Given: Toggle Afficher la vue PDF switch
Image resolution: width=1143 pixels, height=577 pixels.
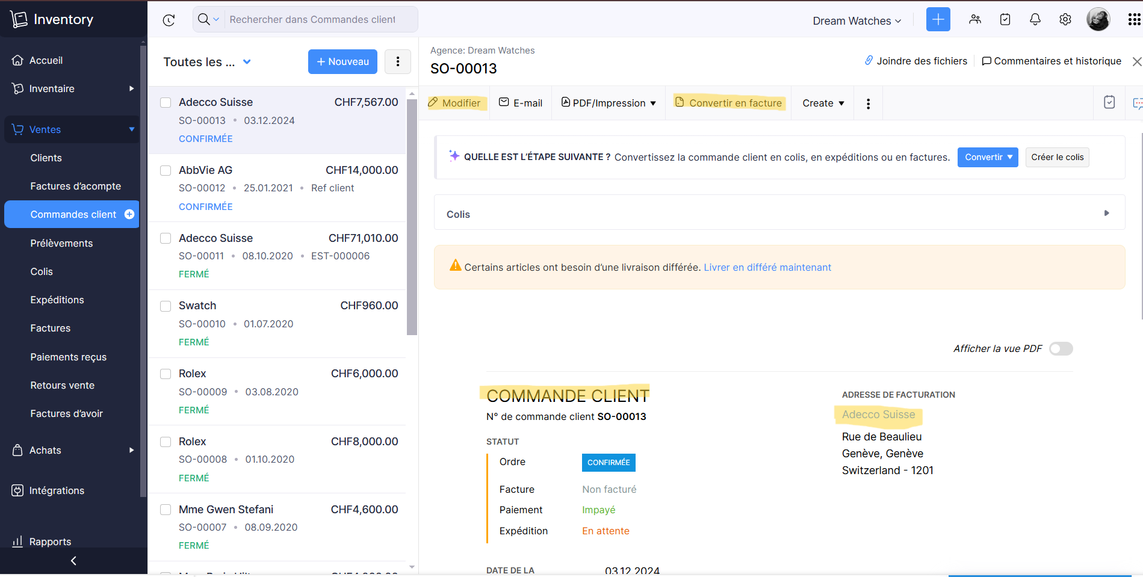Looking at the screenshot, I should (1061, 349).
